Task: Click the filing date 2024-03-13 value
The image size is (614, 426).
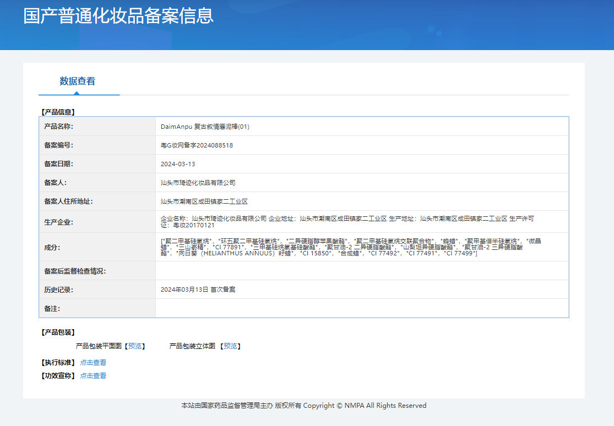Action: pos(178,164)
